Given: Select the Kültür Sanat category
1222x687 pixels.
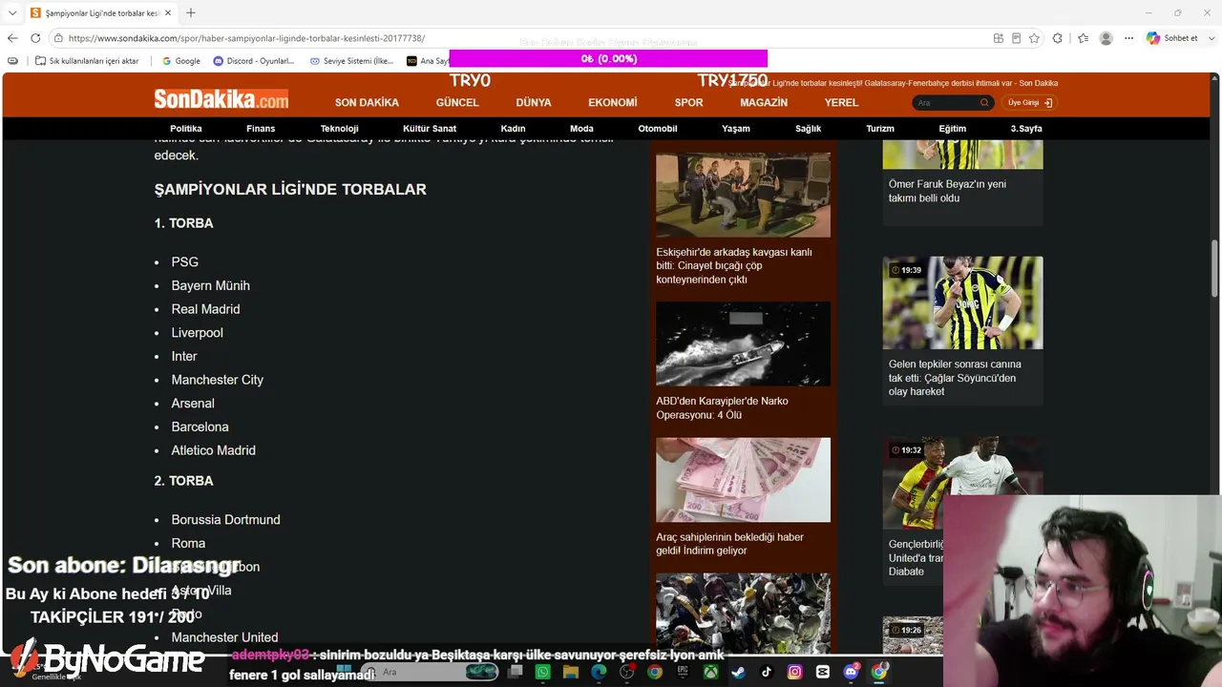Looking at the screenshot, I should [x=430, y=129].
